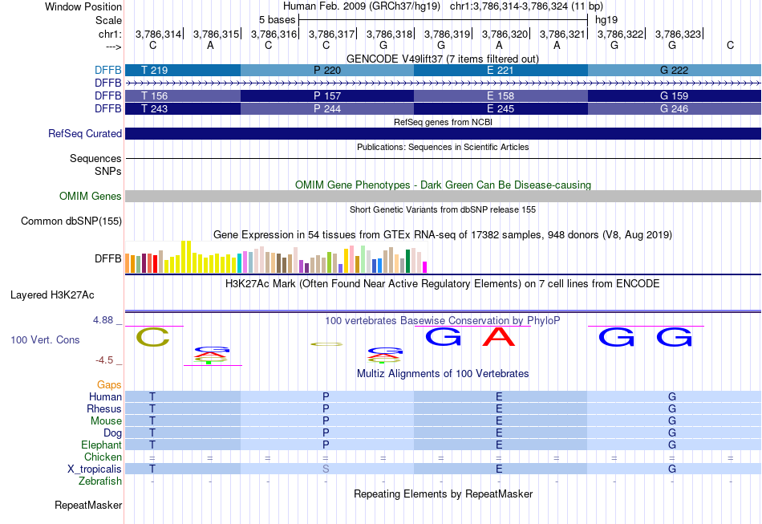762x524 pixels.
Task: Select the Elephant species label
Action: (101, 445)
